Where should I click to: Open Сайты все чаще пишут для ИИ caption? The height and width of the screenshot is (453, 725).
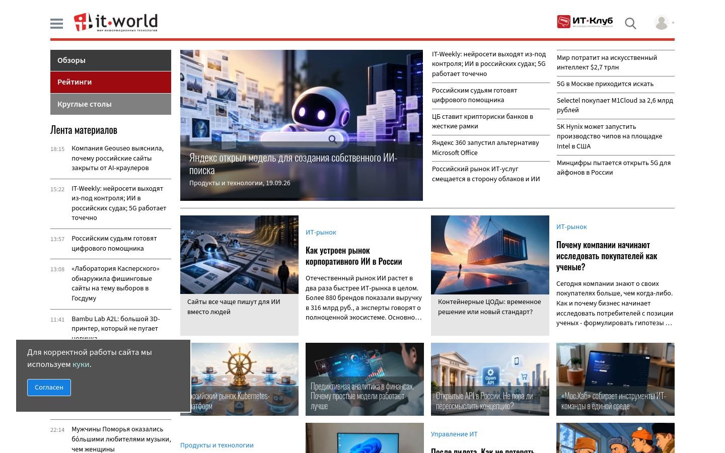(x=234, y=307)
